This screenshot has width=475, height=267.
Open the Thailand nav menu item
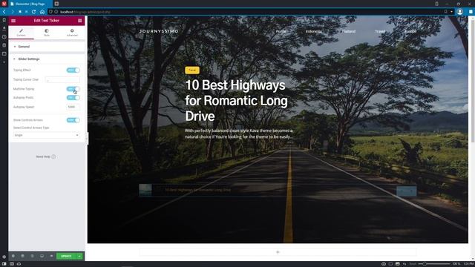[x=349, y=31]
